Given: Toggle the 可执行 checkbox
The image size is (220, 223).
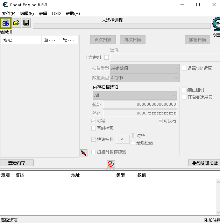Looking at the screenshot, I should 160,121.
